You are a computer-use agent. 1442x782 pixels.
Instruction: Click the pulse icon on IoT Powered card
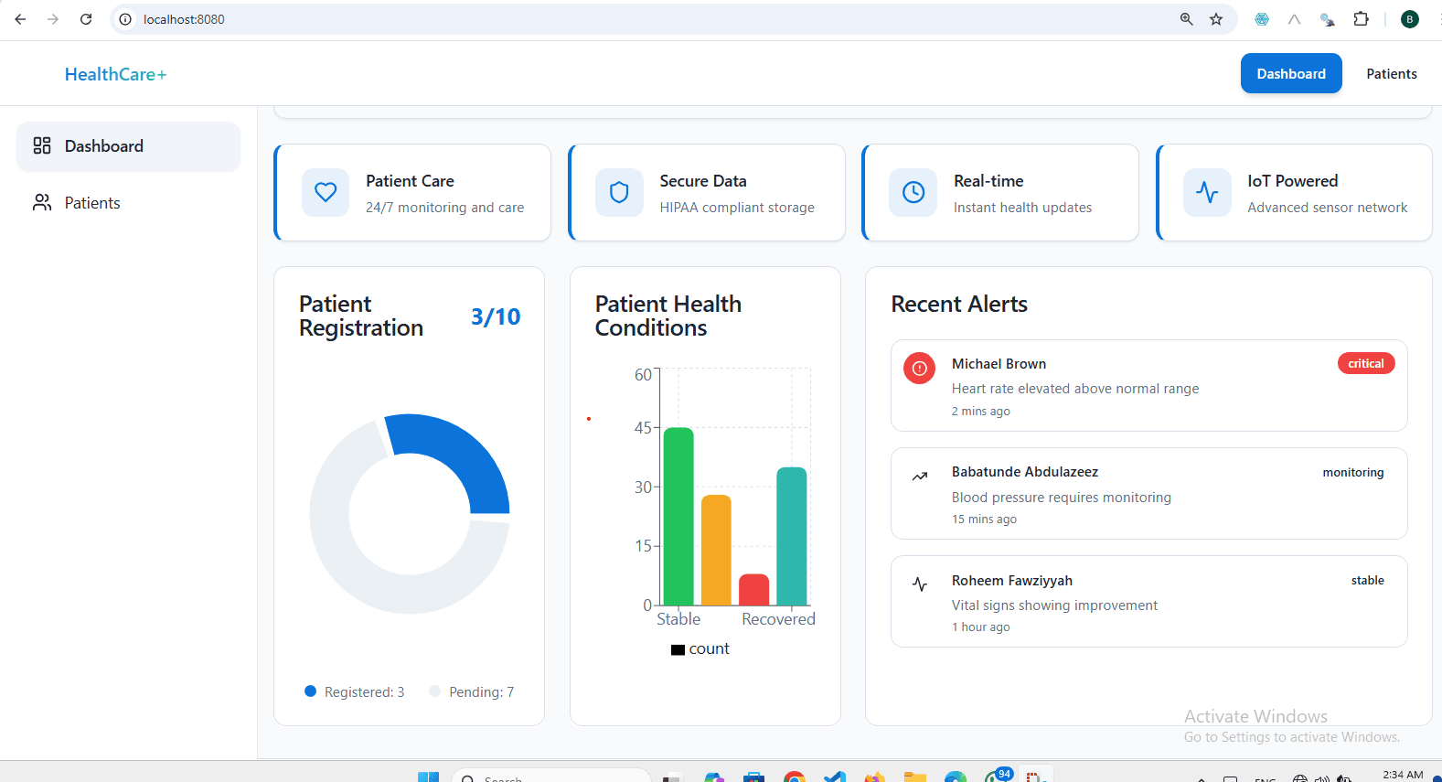click(1207, 192)
